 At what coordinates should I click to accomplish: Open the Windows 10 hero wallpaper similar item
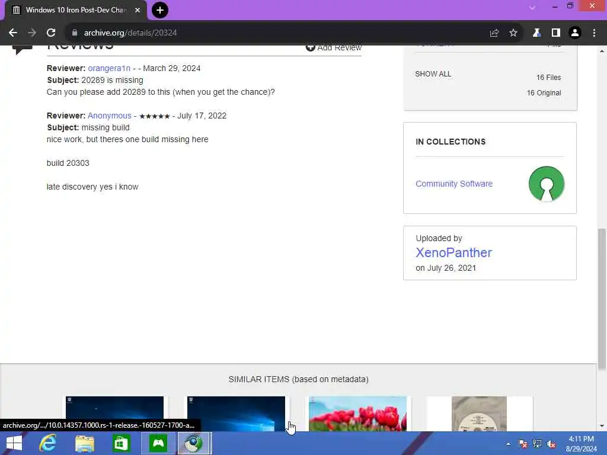[236, 413]
